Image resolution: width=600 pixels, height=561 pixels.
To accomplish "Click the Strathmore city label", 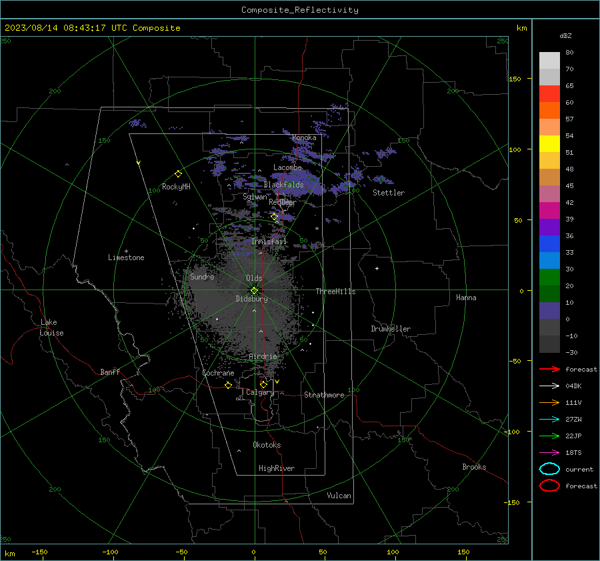I will coord(324,395).
